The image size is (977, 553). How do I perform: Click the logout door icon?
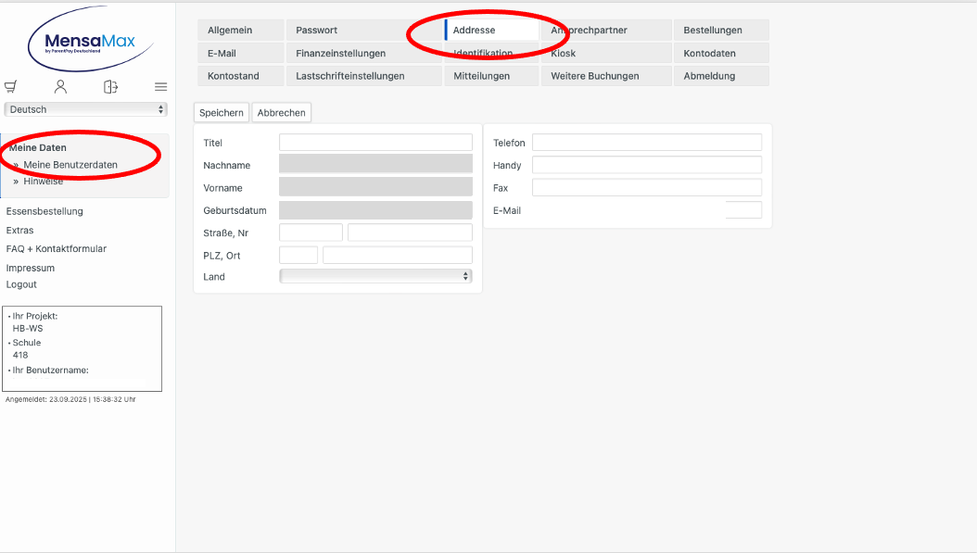110,87
